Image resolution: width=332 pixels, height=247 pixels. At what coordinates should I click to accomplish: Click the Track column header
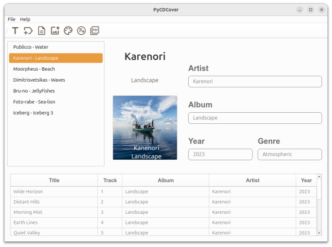[110, 180]
